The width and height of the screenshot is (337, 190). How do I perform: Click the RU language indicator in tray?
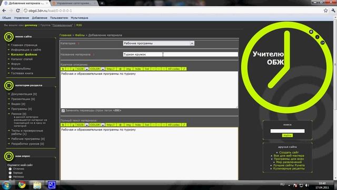tap(282, 185)
